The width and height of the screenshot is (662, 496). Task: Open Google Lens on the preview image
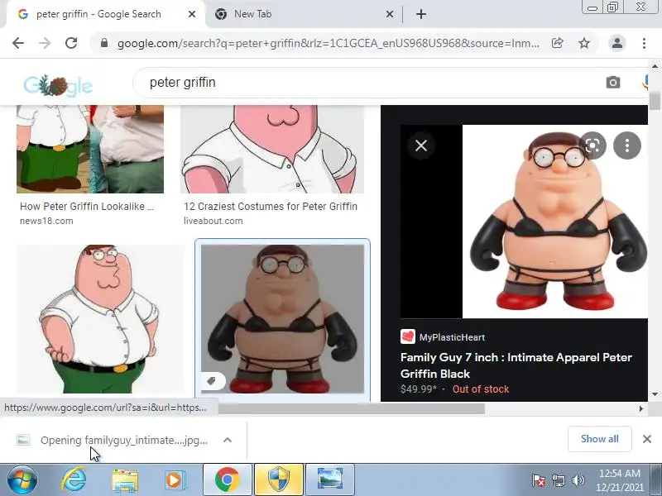pyautogui.click(x=592, y=145)
